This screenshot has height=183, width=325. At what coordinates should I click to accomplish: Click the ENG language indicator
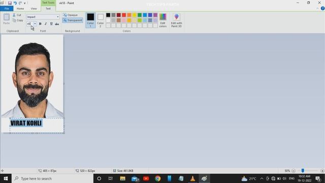point(291,178)
